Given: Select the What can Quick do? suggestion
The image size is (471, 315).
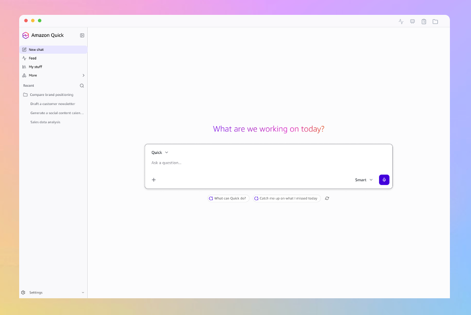Looking at the screenshot, I should (228, 198).
